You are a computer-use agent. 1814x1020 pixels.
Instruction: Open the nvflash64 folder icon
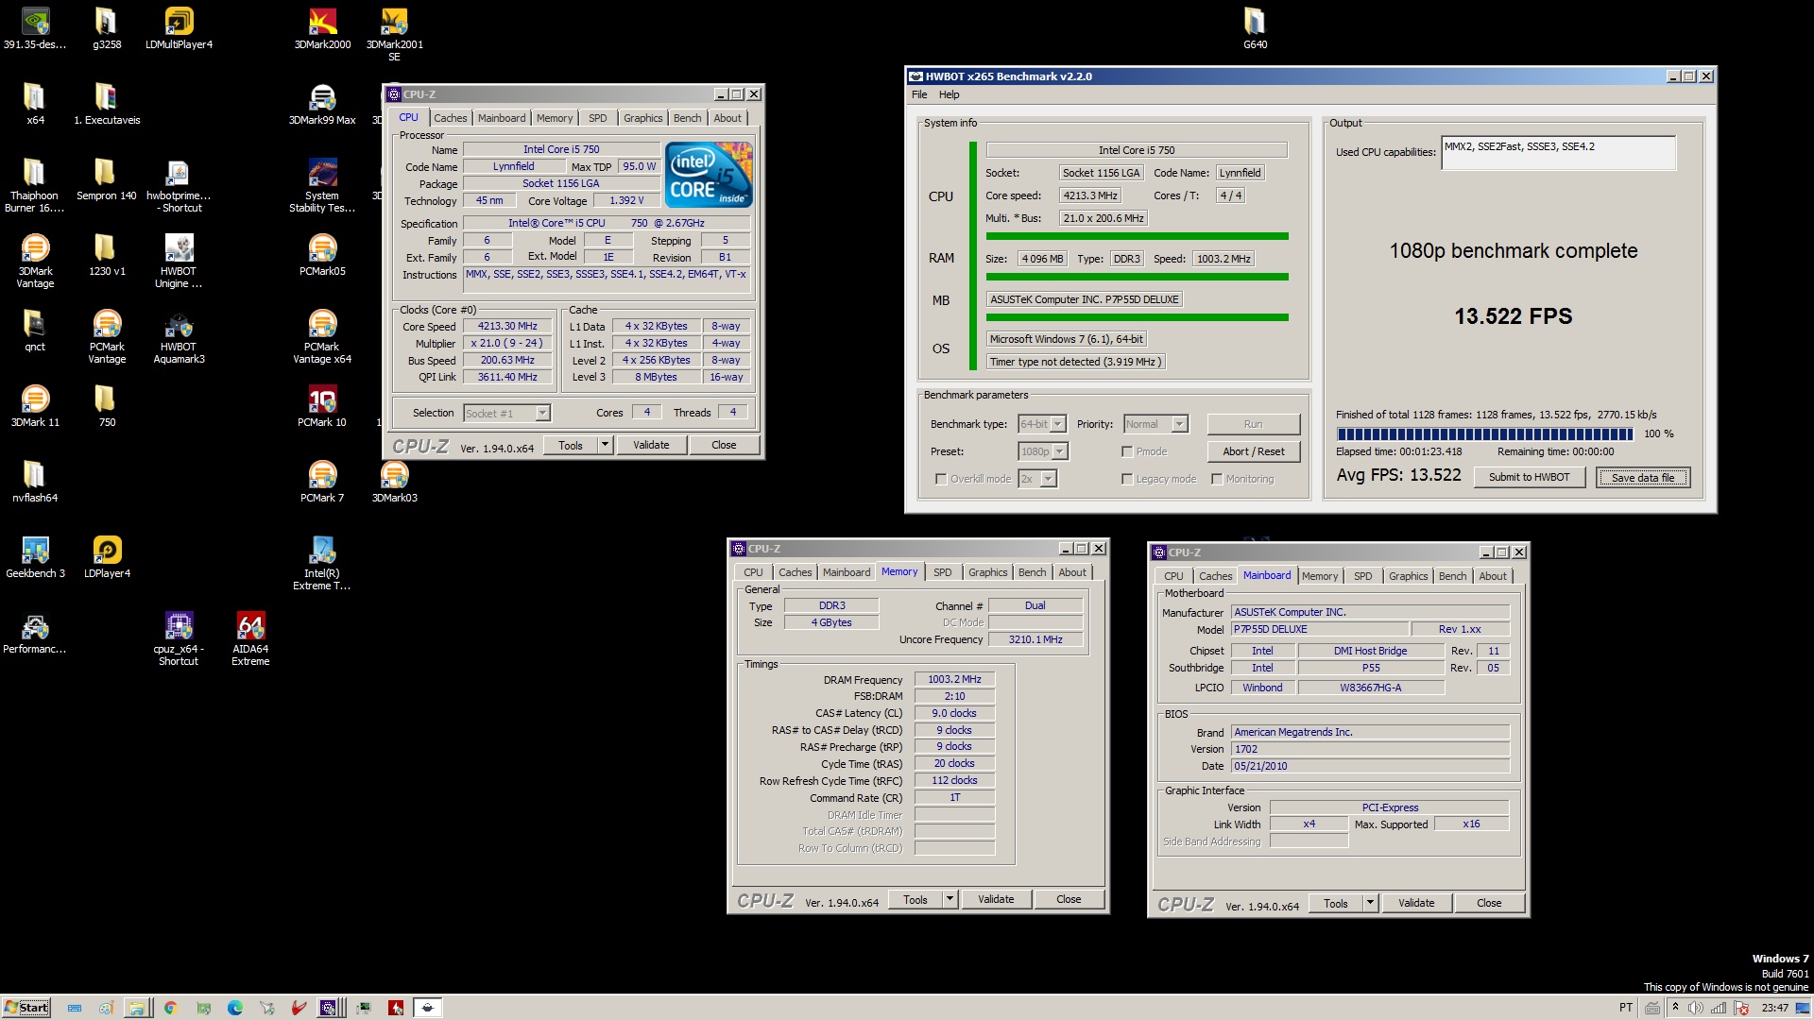tap(35, 482)
